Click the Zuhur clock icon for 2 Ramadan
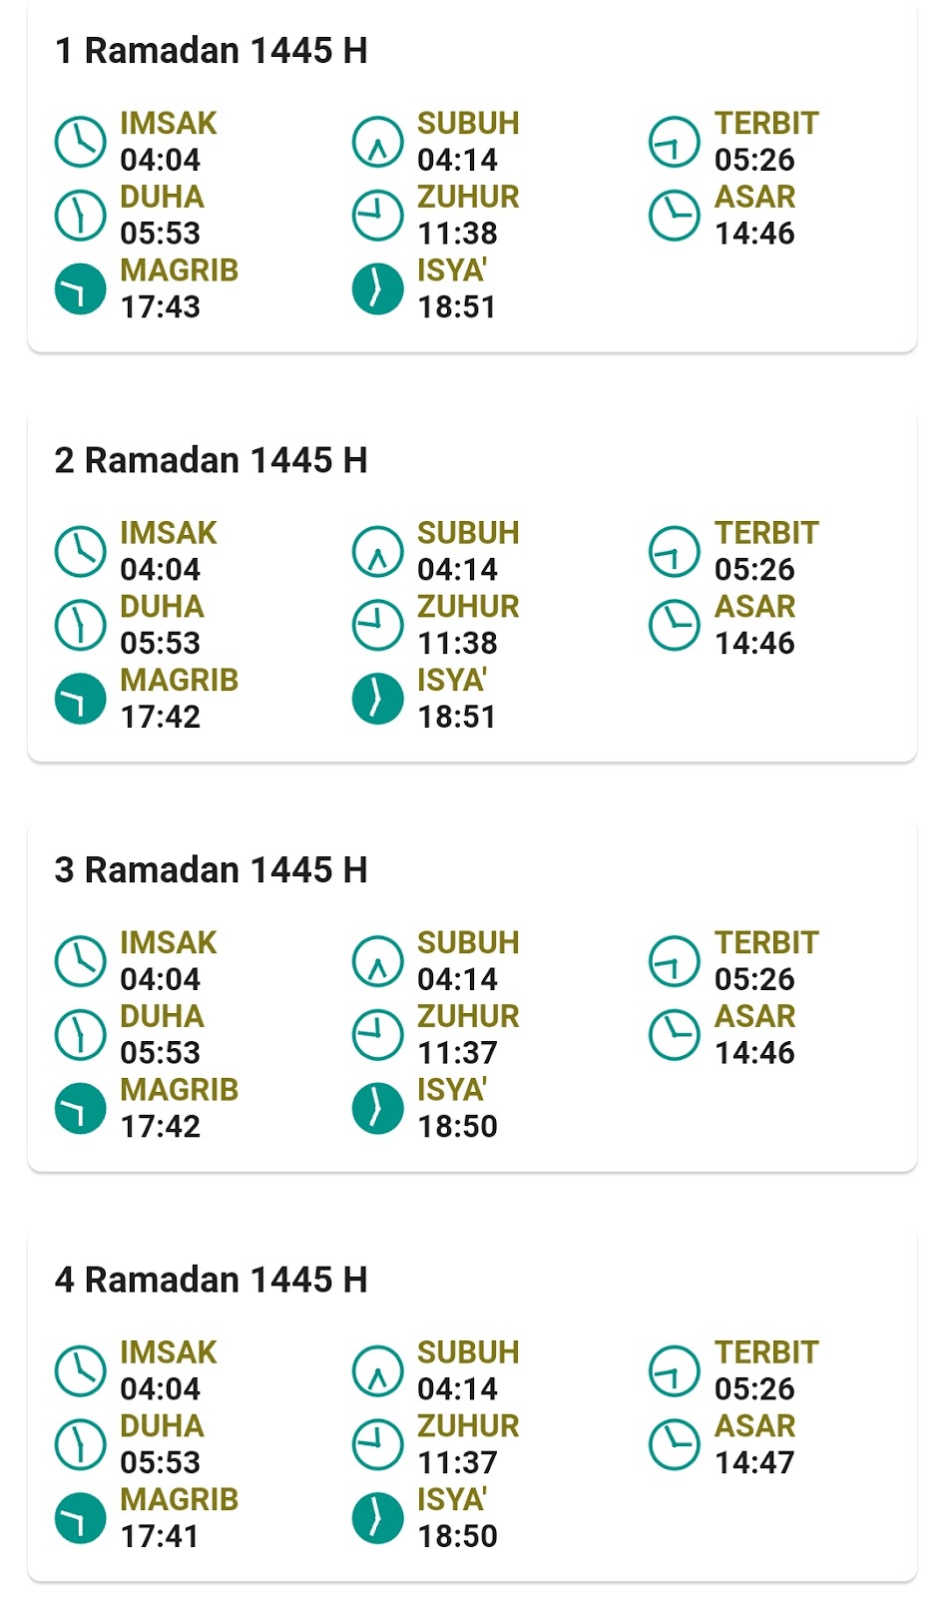The image size is (944, 1597). coord(377,624)
